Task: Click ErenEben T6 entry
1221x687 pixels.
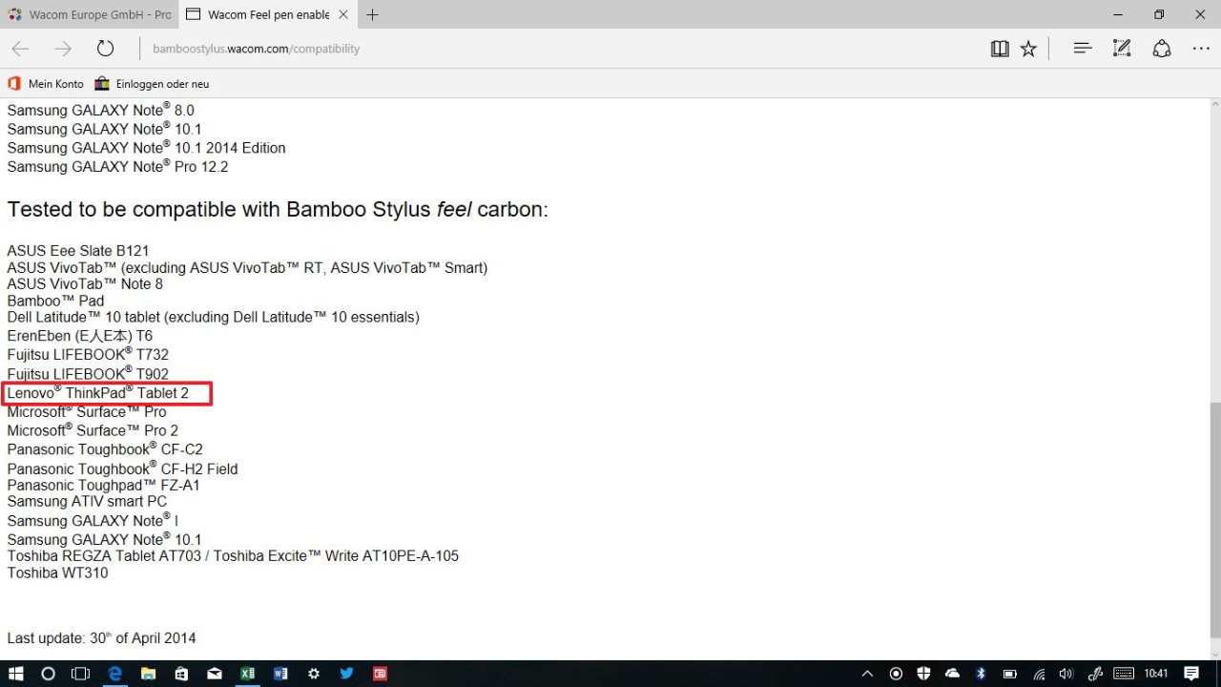Action: (x=79, y=336)
